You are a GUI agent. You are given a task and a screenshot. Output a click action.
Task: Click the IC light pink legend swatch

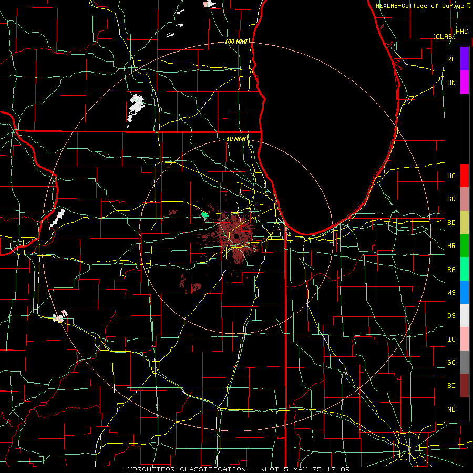(464, 339)
